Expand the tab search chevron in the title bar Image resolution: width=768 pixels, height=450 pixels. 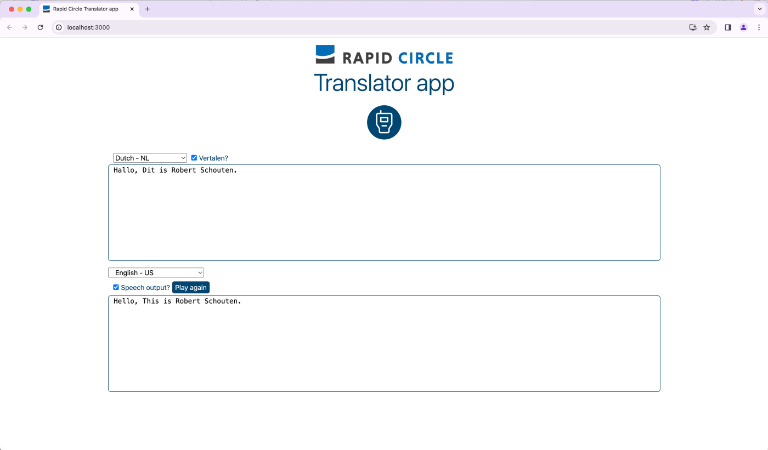point(759,9)
